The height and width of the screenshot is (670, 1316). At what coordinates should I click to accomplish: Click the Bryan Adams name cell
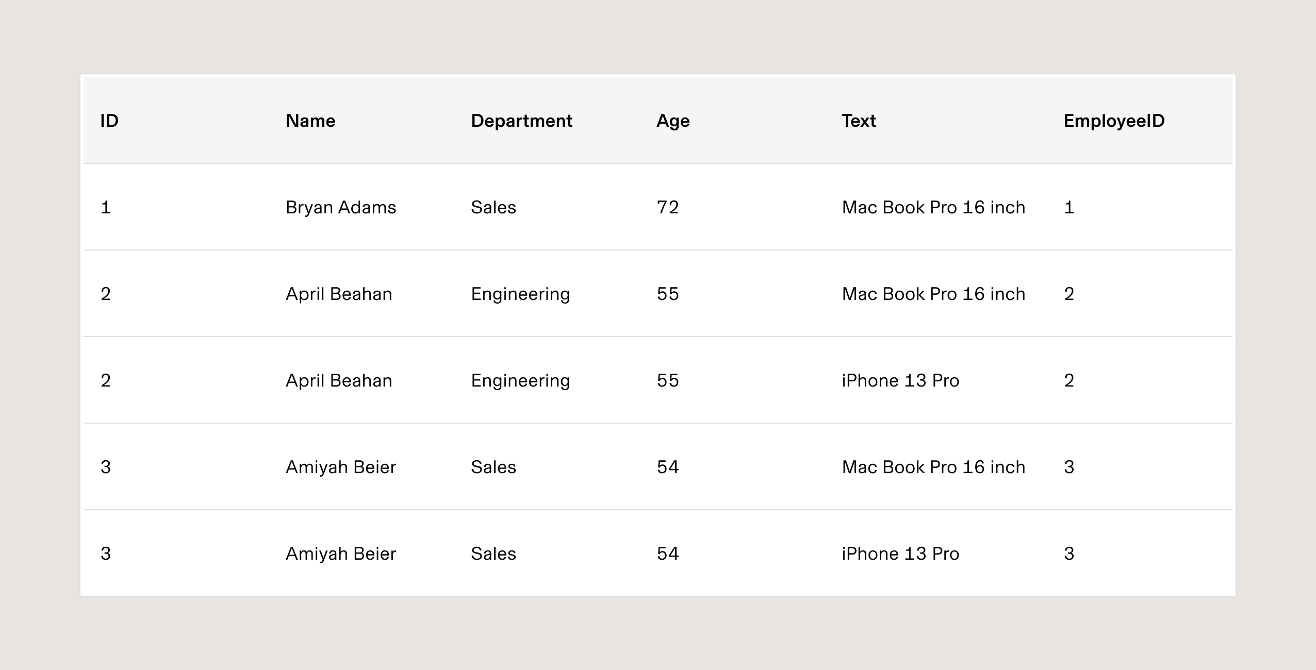pos(341,207)
